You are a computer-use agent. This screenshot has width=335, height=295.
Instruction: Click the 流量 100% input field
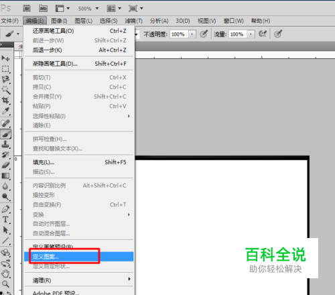coord(238,34)
